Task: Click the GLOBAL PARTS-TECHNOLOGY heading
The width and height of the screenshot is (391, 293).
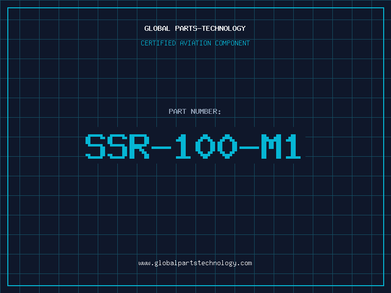Action: pos(195,28)
